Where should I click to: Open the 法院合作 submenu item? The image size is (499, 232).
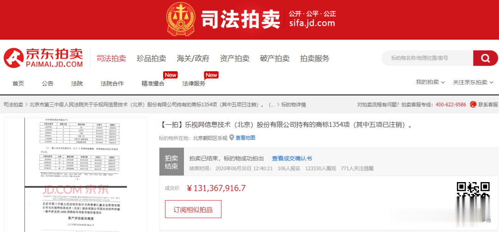[112, 84]
